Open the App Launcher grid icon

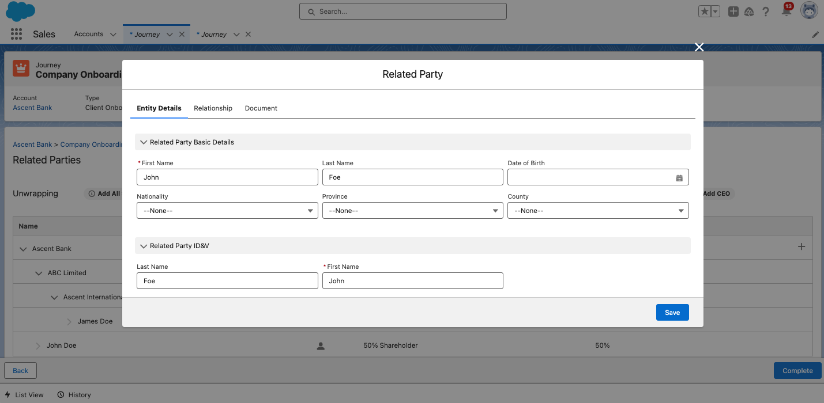(16, 35)
